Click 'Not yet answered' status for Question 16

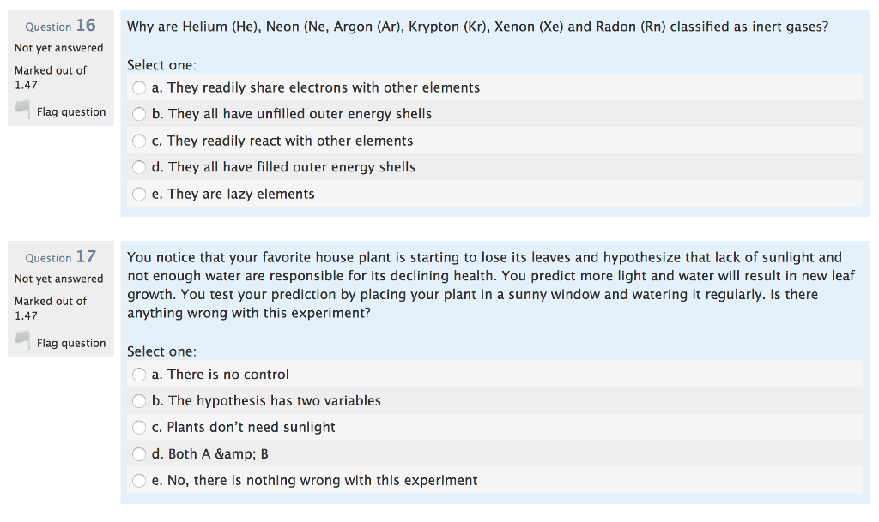tap(58, 48)
